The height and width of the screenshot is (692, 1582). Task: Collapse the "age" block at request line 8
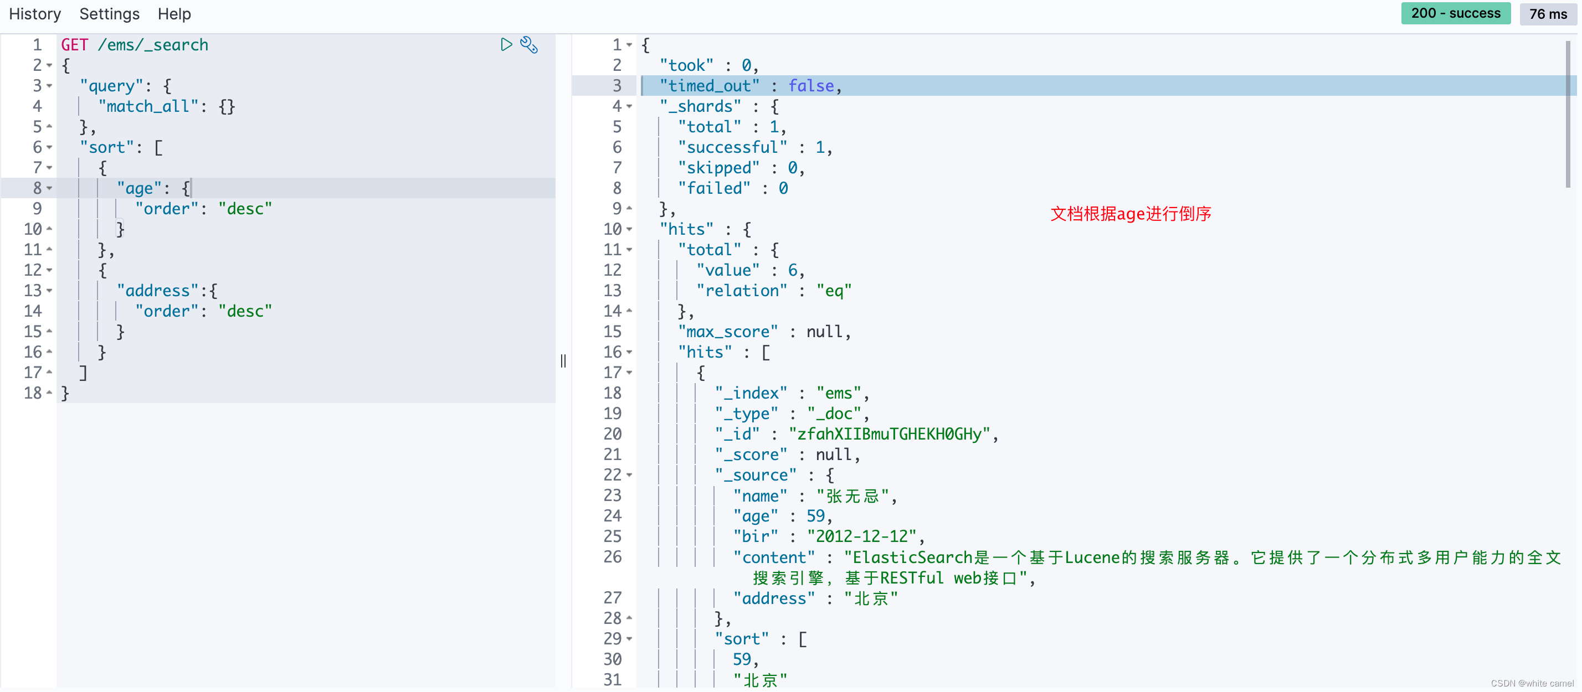50,188
